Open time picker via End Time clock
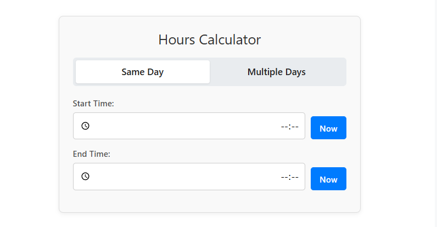 point(85,177)
